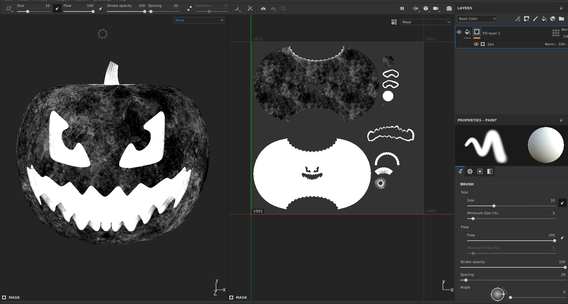The width and height of the screenshot is (568, 304).
Task: Toggle visibility of the Dirt effect
Action: tap(476, 44)
